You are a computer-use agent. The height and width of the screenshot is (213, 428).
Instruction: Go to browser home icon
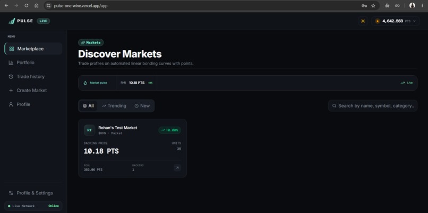click(x=36, y=5)
